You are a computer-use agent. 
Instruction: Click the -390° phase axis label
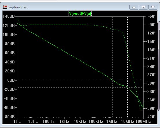(151, 108)
